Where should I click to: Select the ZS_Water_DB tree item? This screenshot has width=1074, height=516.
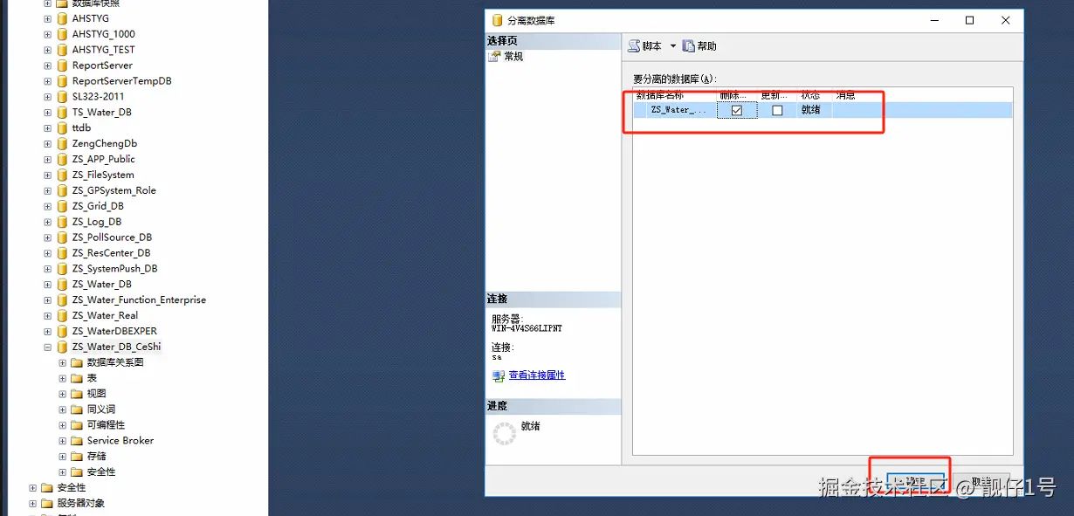pos(101,285)
